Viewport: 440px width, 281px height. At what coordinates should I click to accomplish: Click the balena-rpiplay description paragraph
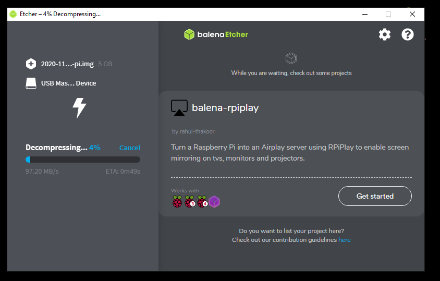(290, 153)
